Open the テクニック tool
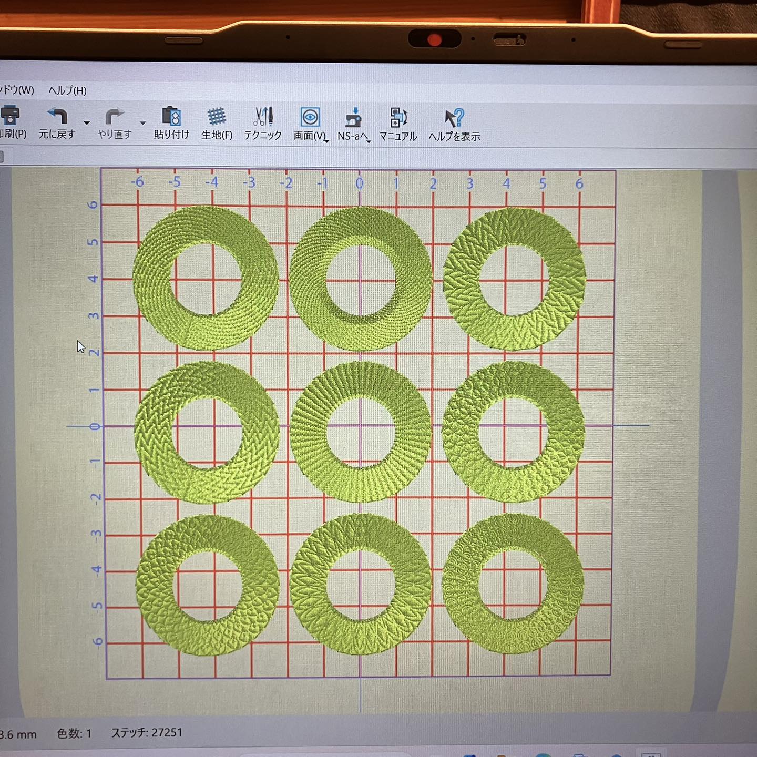Screen dimensions: 757x757 point(263,124)
